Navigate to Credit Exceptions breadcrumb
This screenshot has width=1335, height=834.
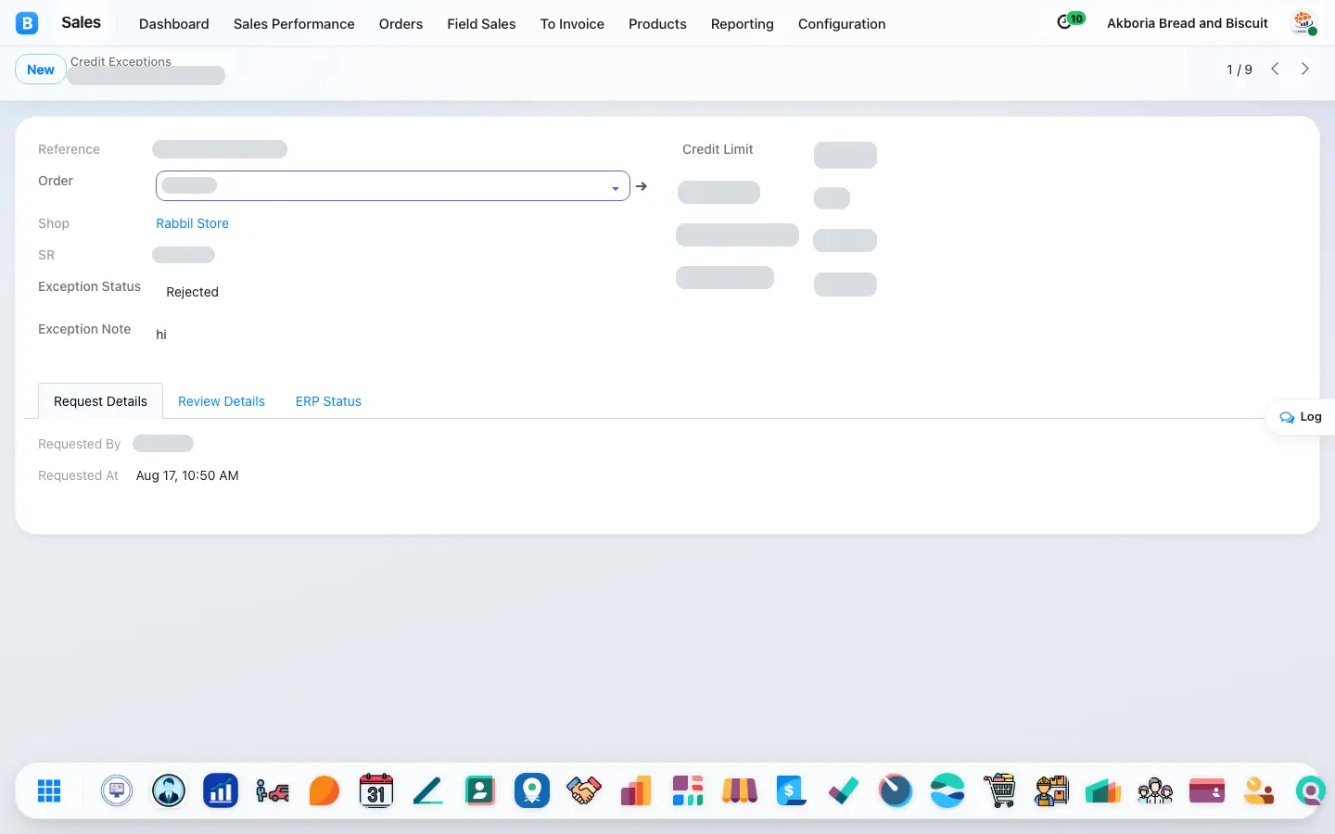(121, 61)
